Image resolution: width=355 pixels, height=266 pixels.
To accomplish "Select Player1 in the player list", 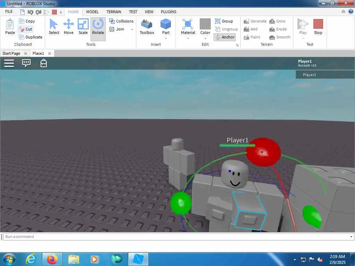I will [x=325, y=75].
